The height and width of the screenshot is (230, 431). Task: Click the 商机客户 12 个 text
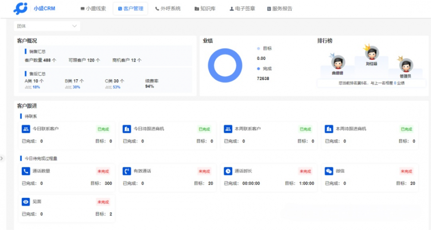(127, 60)
